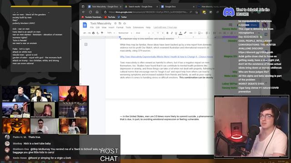This screenshot has height=163, width=291.
Task: Open the Extensions menu
Action: click(x=138, y=27)
